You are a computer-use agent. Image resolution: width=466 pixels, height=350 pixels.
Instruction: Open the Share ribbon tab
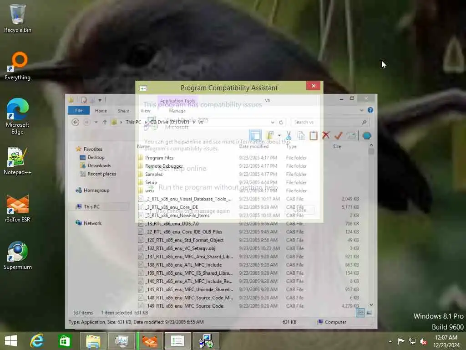(123, 111)
